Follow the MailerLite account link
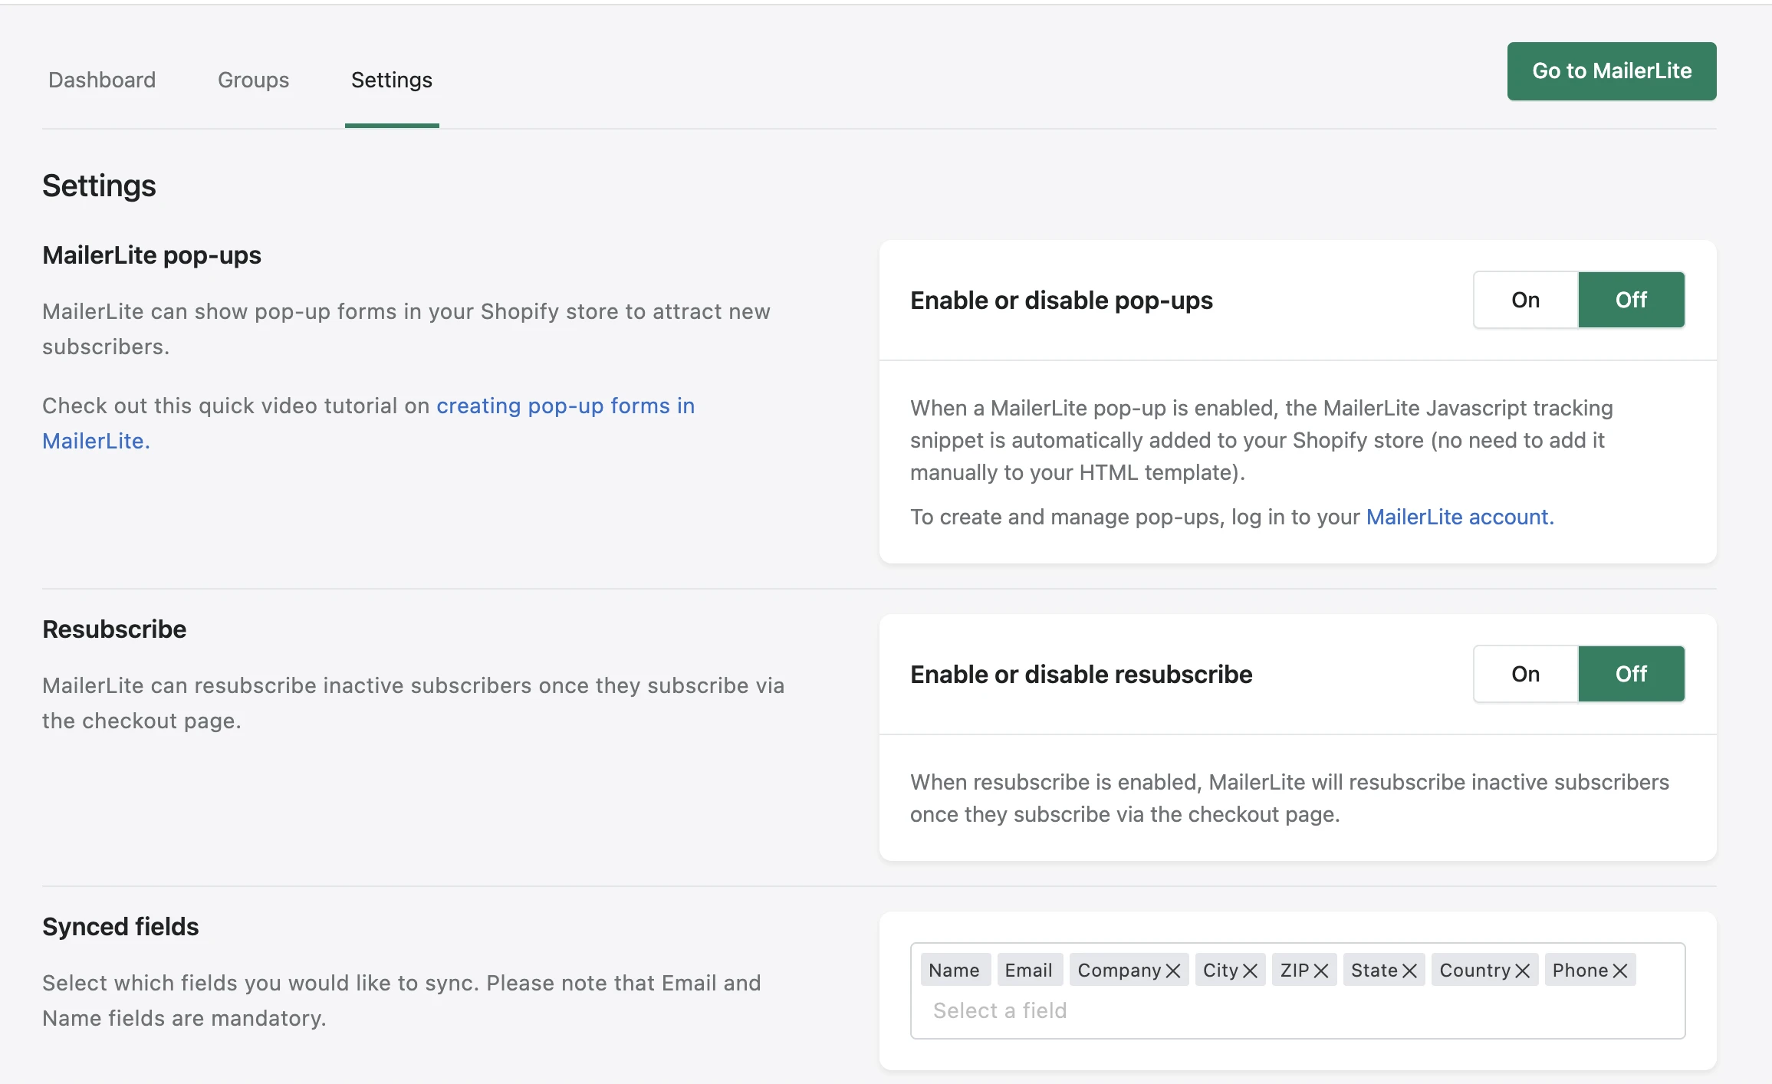1772x1084 pixels. click(1459, 517)
